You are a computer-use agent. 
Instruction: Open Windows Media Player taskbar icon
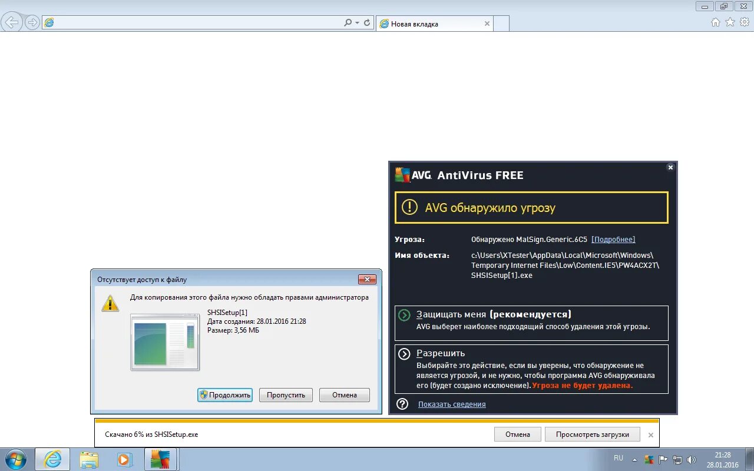coord(124,459)
